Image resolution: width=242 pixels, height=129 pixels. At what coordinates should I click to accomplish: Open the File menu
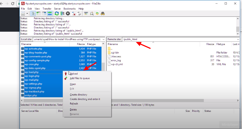pyautogui.click(x=23, y=9)
